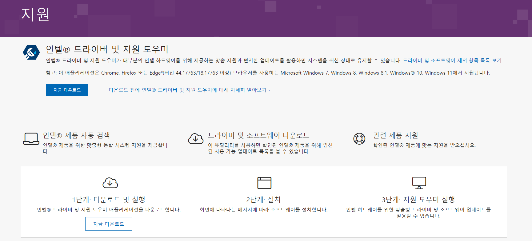Image resolution: width=532 pixels, height=241 pixels.
Task: Click text 인텔 하드웨어를 위한 맞춤형 드라이버 및 소프트웨어 업데이트
Action: pyautogui.click(x=418, y=213)
